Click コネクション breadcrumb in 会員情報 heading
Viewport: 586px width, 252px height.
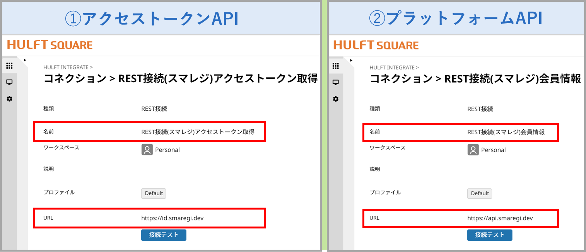[401, 79]
